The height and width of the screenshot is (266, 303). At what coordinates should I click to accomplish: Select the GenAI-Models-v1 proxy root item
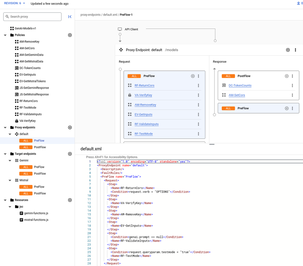point(25,29)
